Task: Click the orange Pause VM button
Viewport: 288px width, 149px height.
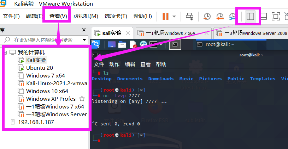Action: pyautogui.click(x=165, y=16)
